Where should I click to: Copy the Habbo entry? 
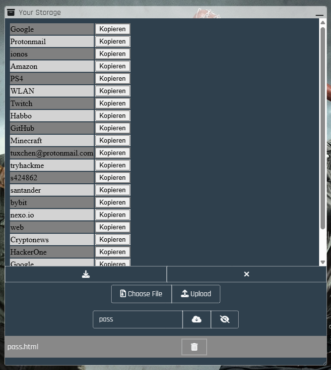coord(113,115)
